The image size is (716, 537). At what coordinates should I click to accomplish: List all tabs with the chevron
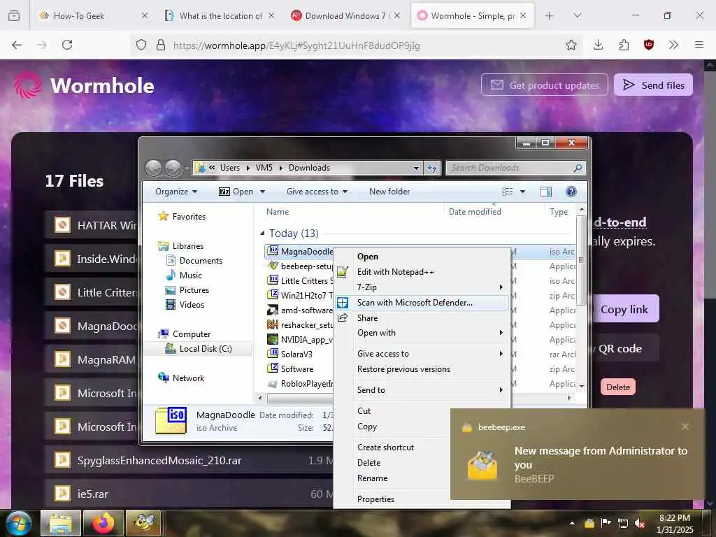[x=577, y=16]
